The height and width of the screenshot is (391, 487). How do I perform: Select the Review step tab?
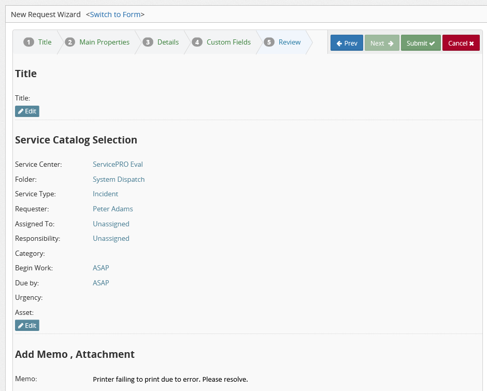tap(283, 42)
